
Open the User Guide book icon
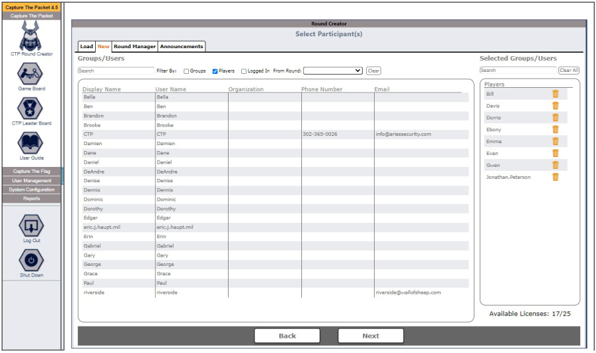coord(30,143)
